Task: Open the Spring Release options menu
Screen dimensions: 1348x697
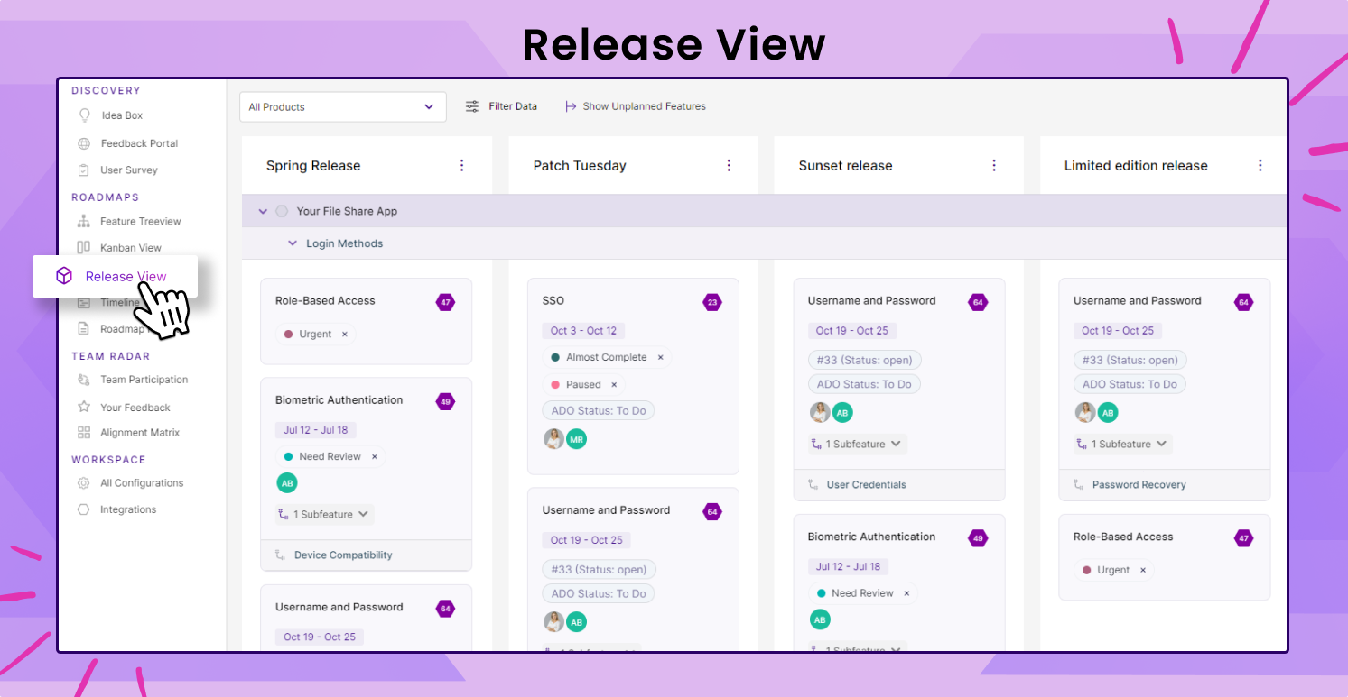Action: click(x=461, y=165)
